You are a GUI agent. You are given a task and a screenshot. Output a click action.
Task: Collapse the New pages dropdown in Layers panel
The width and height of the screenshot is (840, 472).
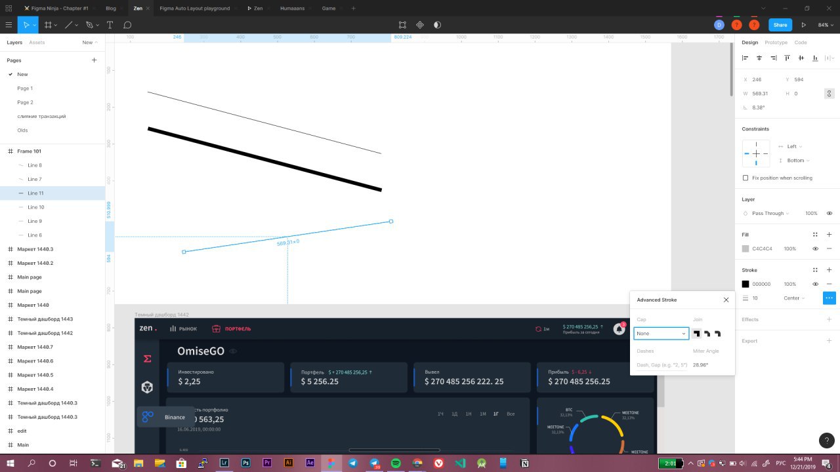click(x=90, y=43)
